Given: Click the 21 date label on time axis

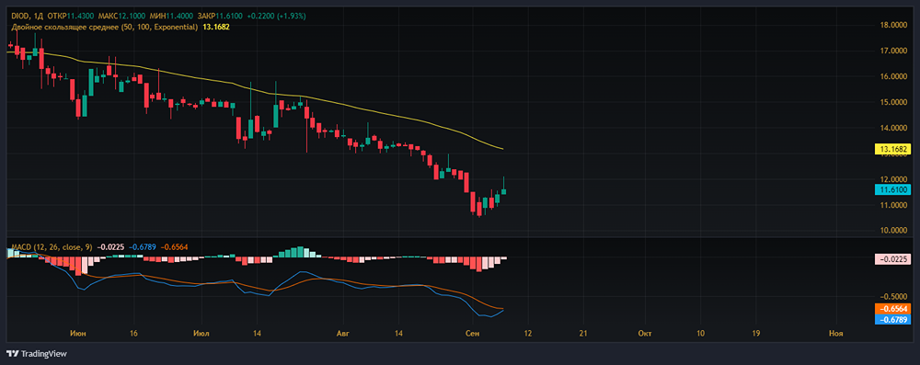Looking at the screenshot, I should coord(582,334).
